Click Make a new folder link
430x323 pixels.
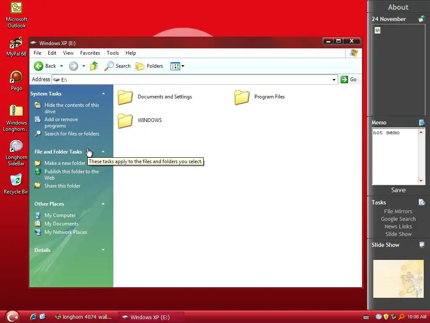65,163
